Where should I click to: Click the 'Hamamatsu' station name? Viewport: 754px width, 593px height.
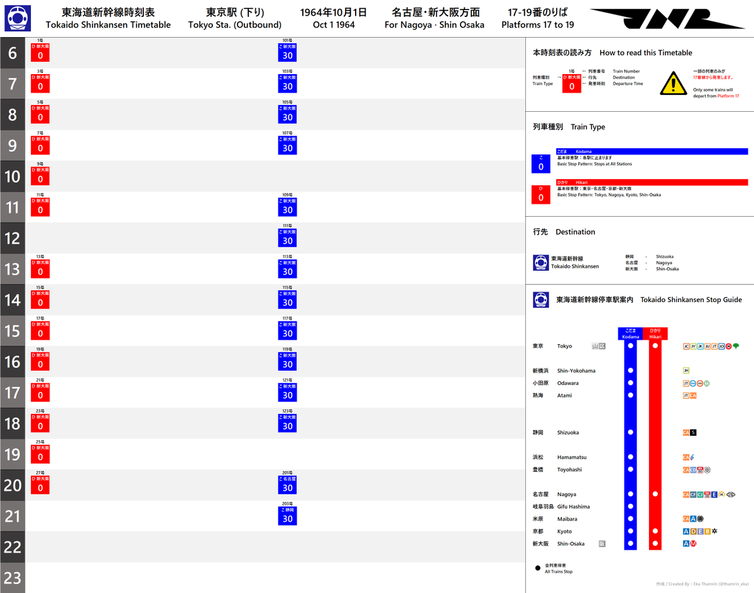(571, 457)
